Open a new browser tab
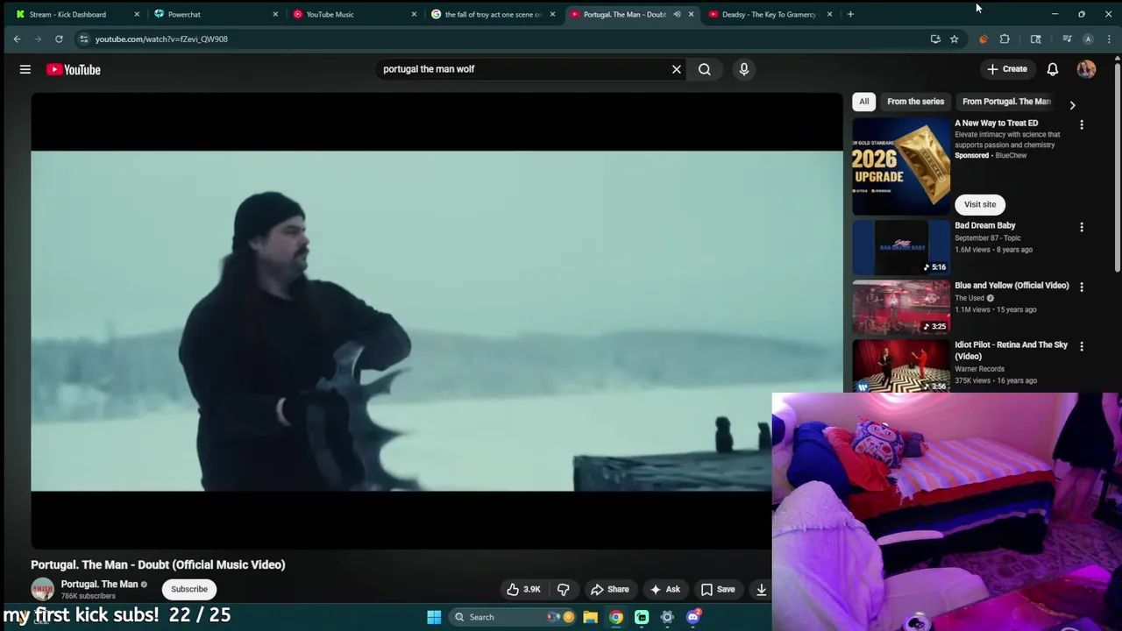The image size is (1122, 631). pyautogui.click(x=850, y=14)
